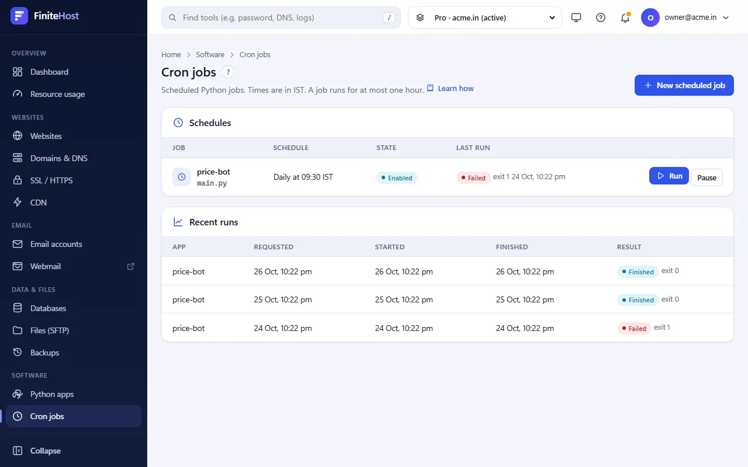The width and height of the screenshot is (748, 467).
Task: Click started time 25 Oct, 10:22 pm
Action: coord(404,299)
